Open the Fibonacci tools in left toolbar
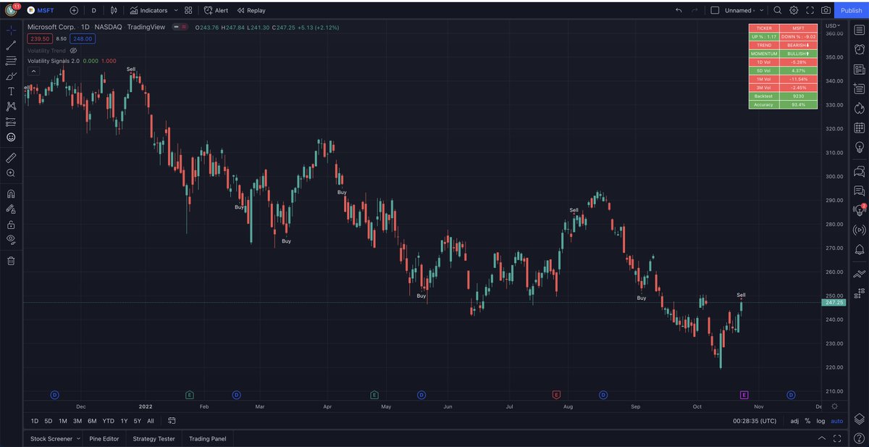869x447 pixels. pos(11,61)
